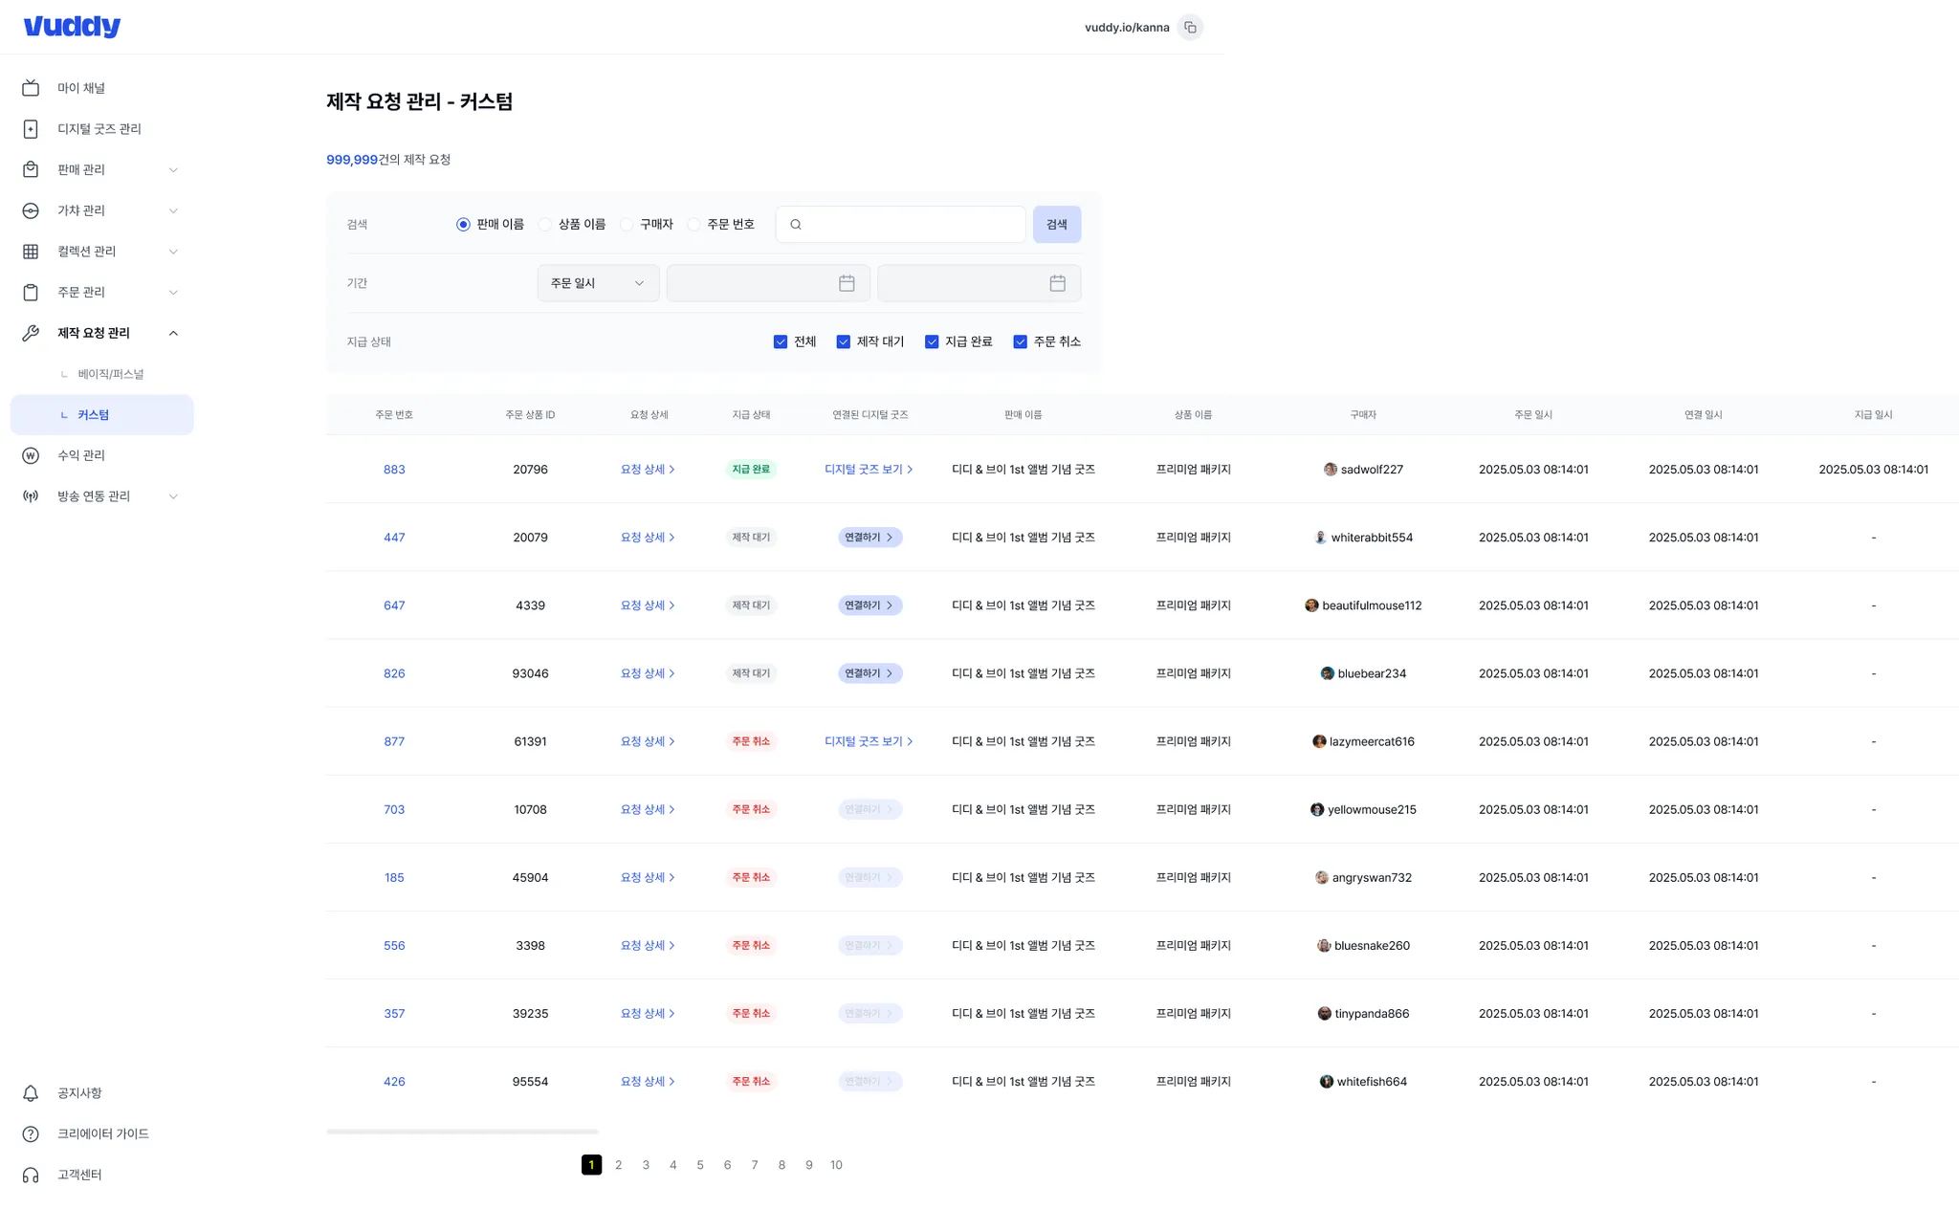1959x1209 pixels.
Task: Click the 검색 search button
Action: [1057, 225]
